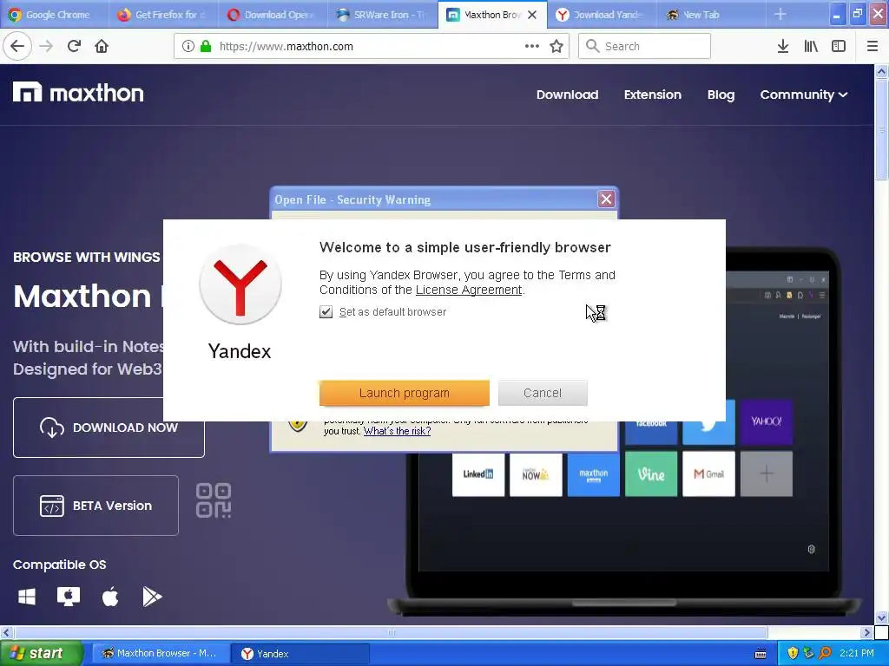Click the security shield tray icon

tap(793, 654)
